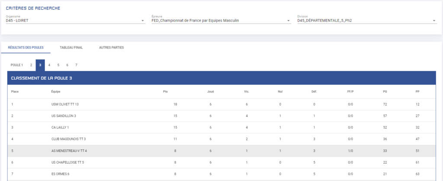Select poule 5 tab

pyautogui.click(x=58, y=65)
